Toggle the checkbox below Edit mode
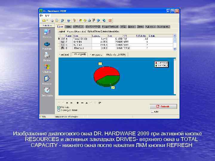 click(59, 110)
